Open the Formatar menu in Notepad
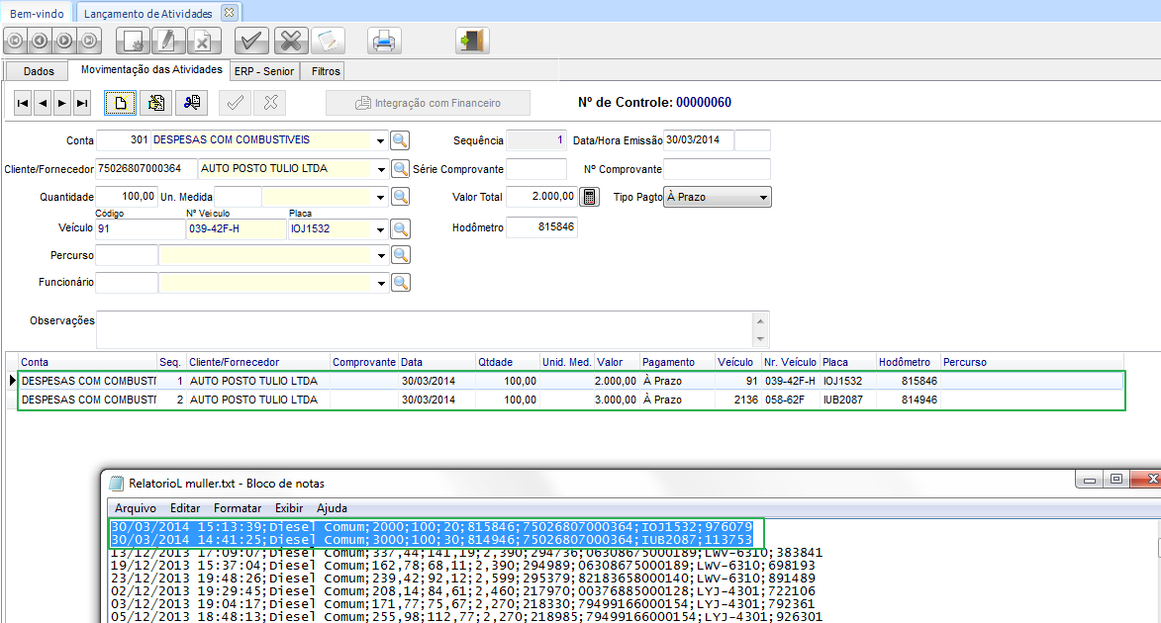 pyautogui.click(x=238, y=508)
